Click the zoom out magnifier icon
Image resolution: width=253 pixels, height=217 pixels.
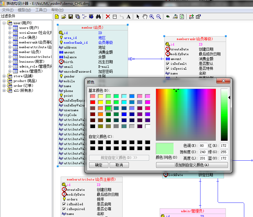coord(159,17)
